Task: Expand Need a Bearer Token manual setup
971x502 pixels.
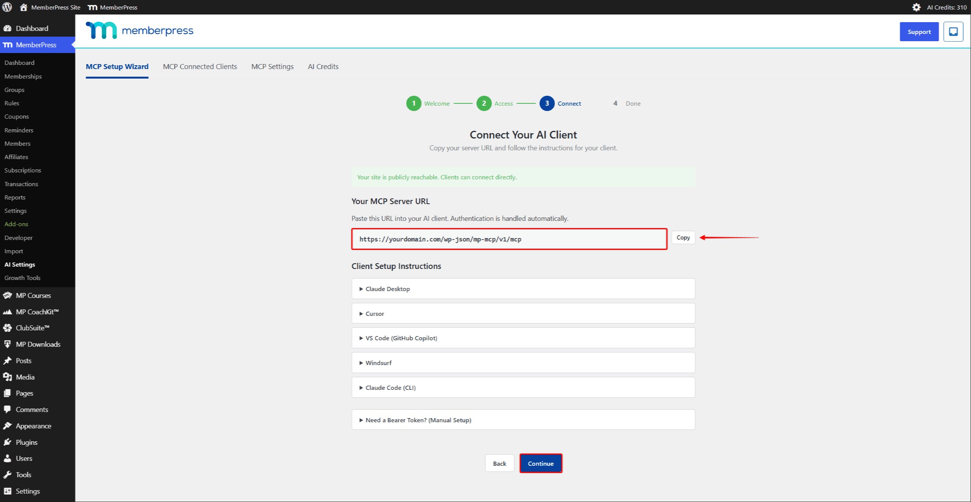Action: click(523, 420)
